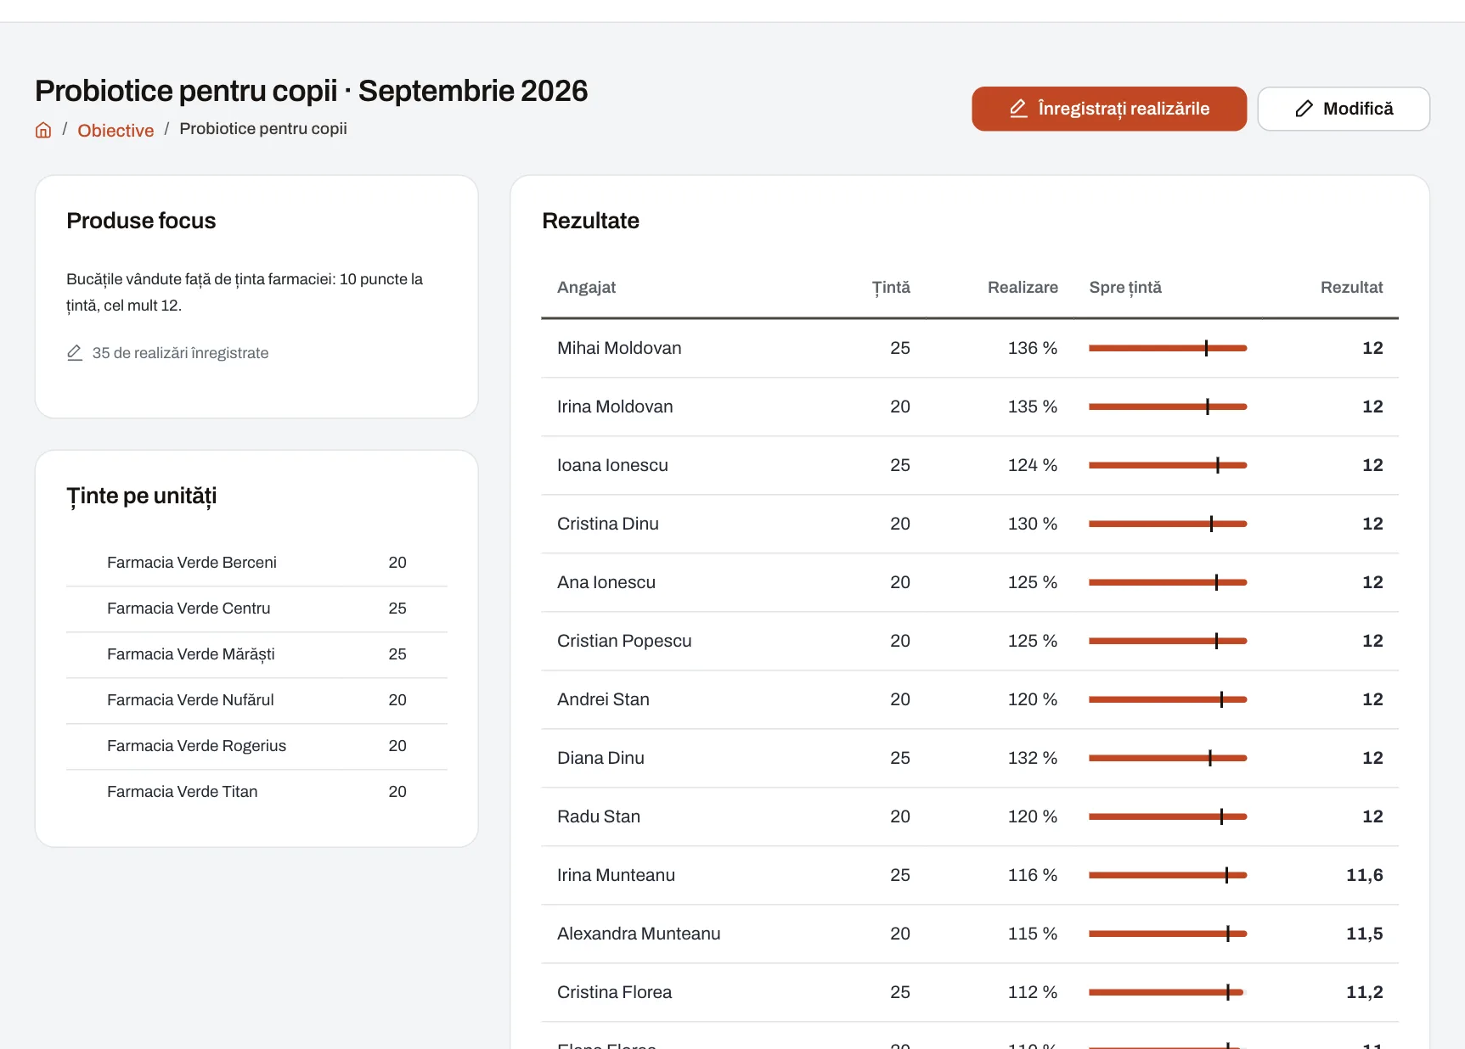Click the 11,2 result for Cristina Florea
Viewport: 1465px width, 1049px height.
click(1364, 992)
